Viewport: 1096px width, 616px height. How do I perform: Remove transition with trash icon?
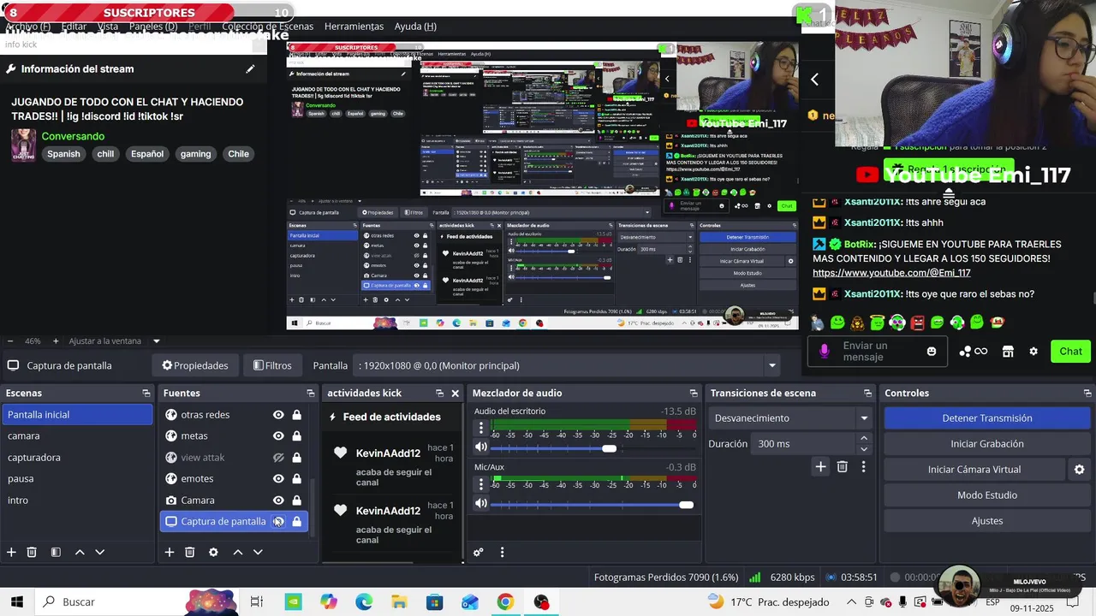pos(843,466)
